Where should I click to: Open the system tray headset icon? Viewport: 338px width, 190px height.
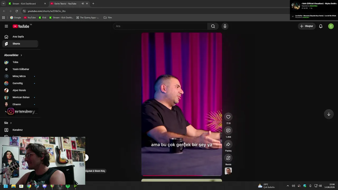299,186
